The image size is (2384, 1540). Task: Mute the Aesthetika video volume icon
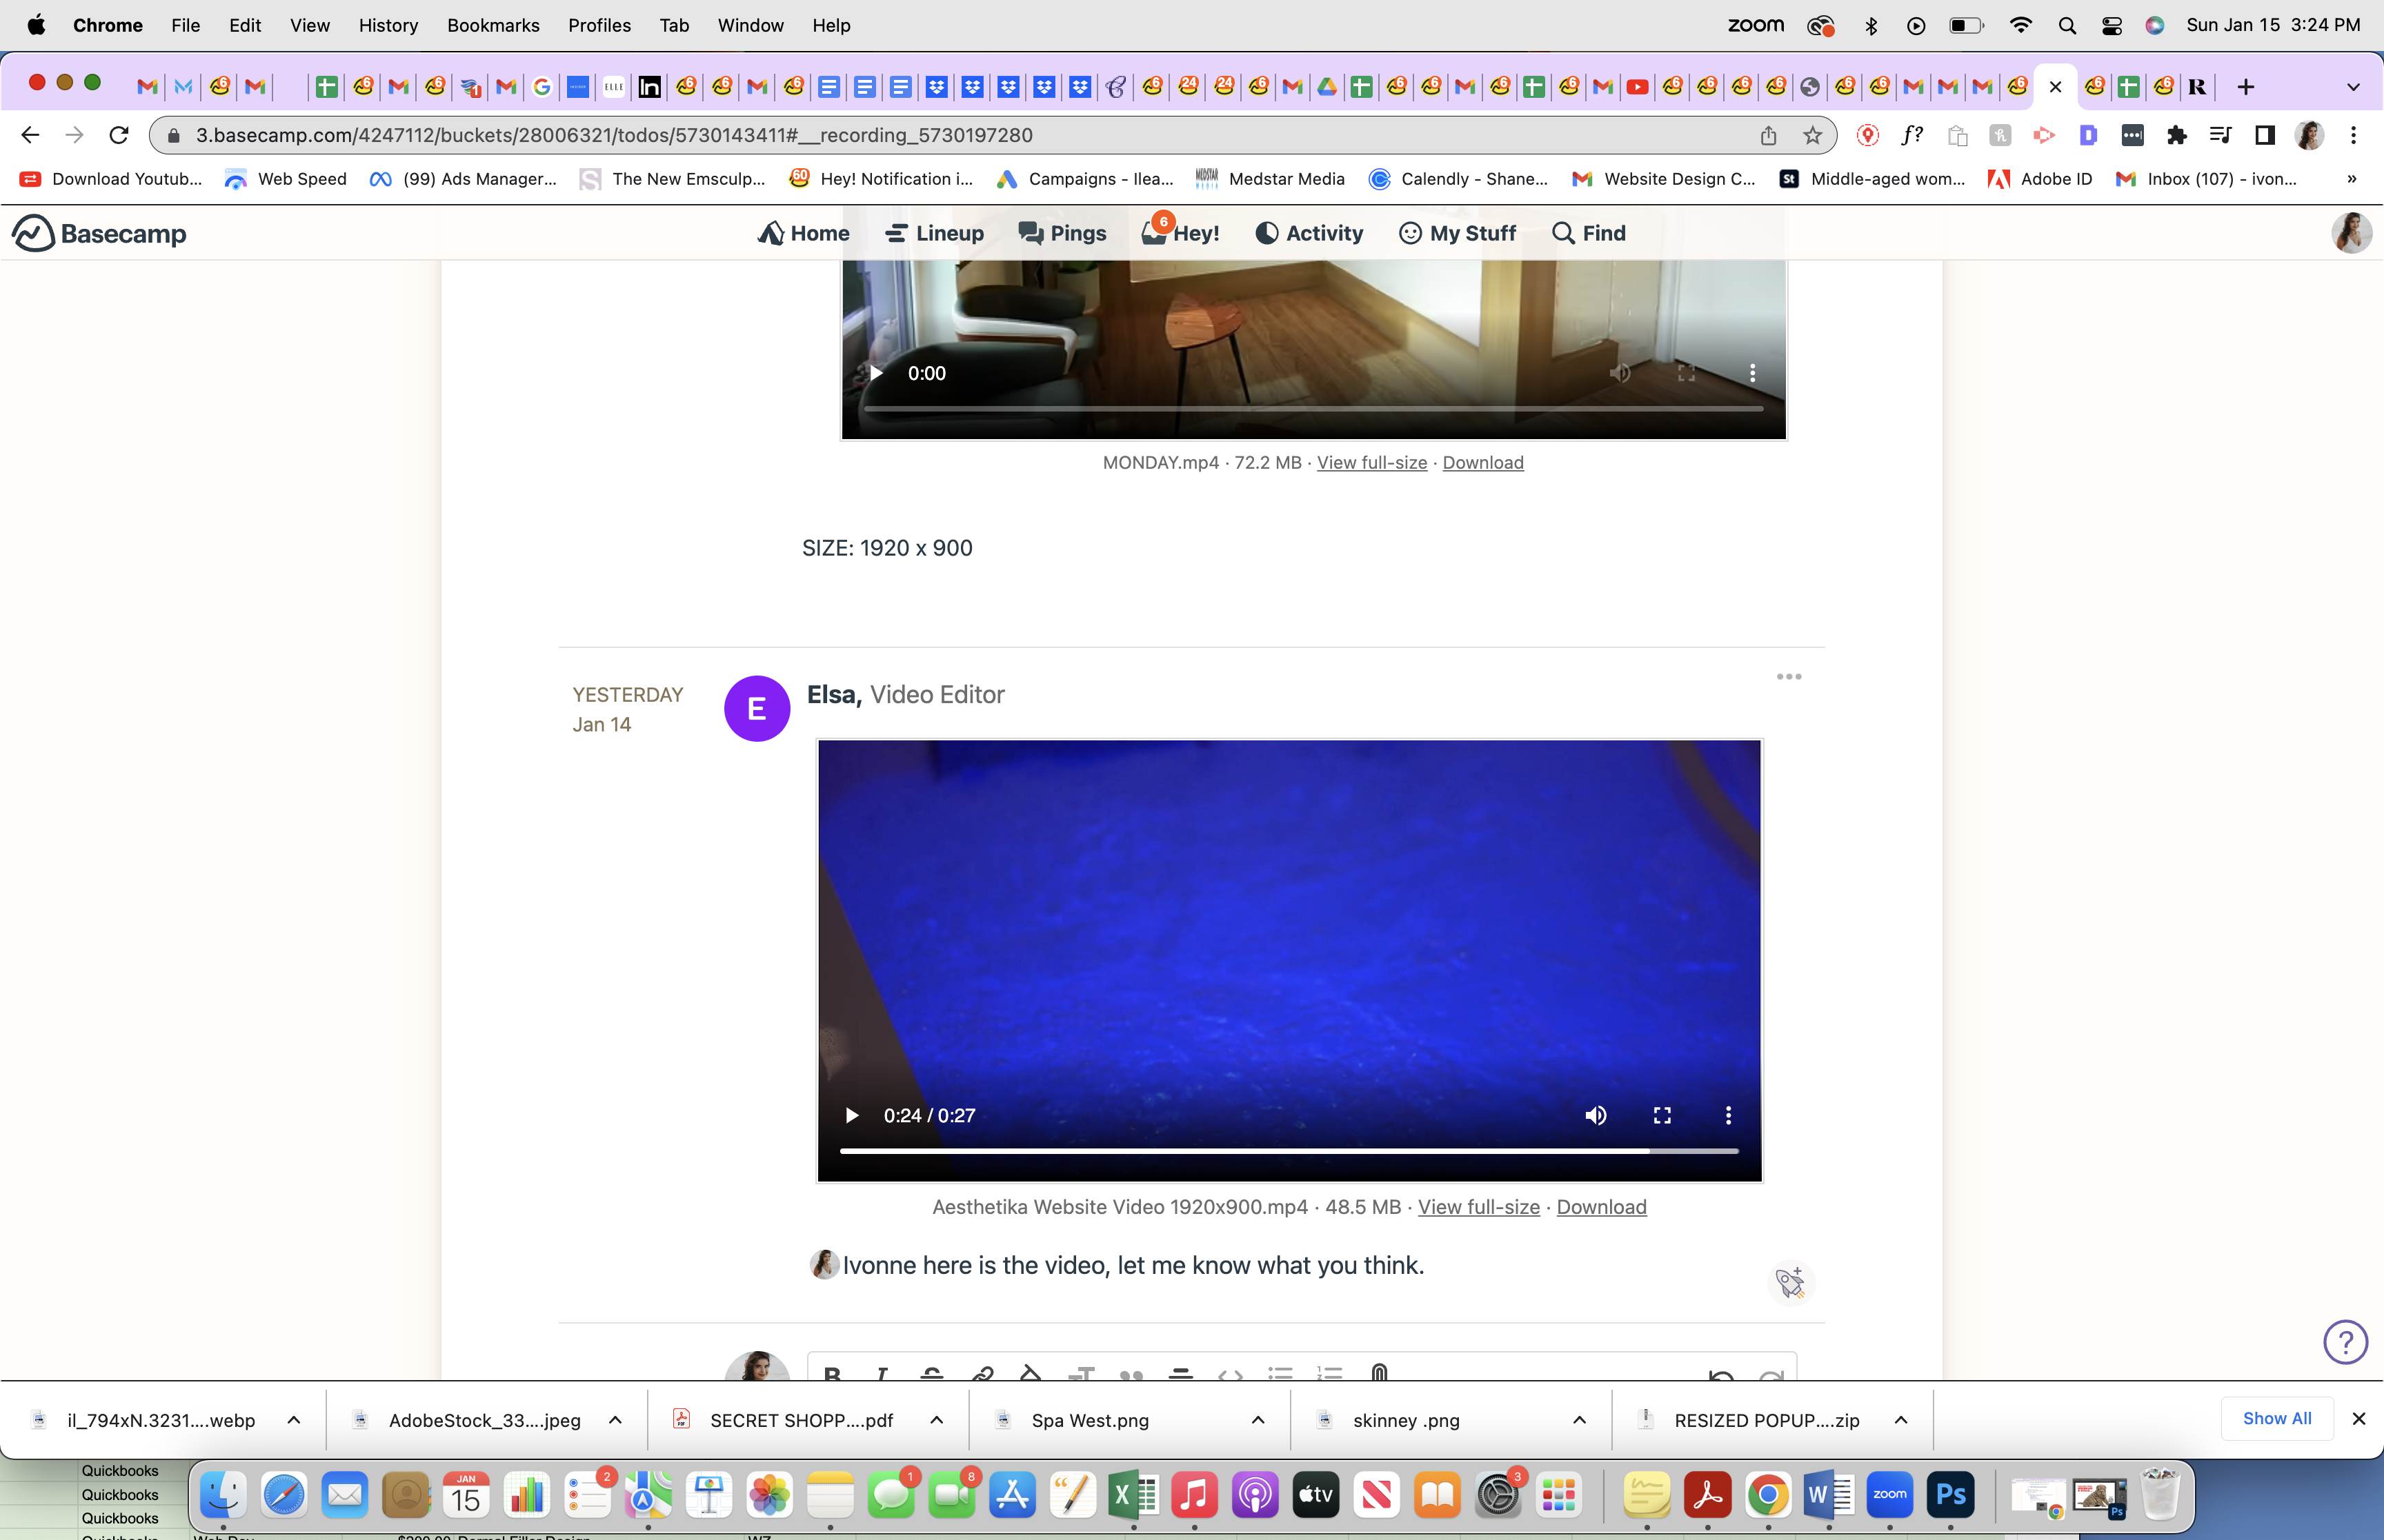(1596, 1115)
